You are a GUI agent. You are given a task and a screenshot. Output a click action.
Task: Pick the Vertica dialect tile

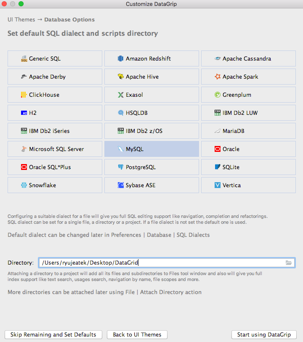coord(248,186)
